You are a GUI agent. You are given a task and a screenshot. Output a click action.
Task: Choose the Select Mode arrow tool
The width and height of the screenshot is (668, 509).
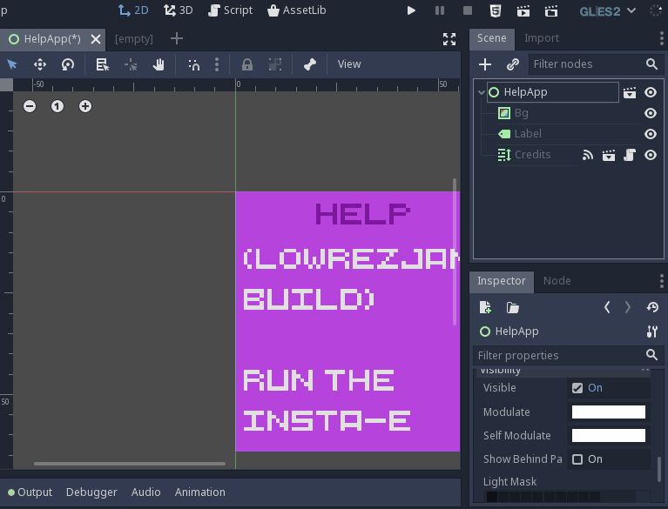click(x=12, y=64)
